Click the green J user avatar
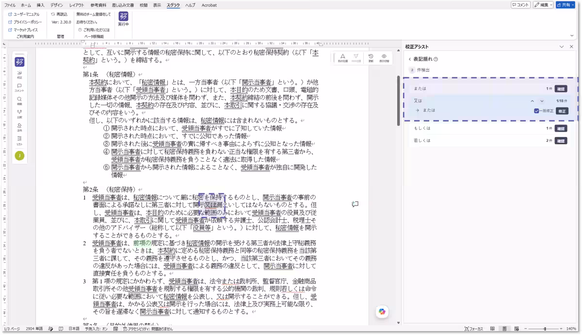The image size is (582, 335). coord(19,155)
